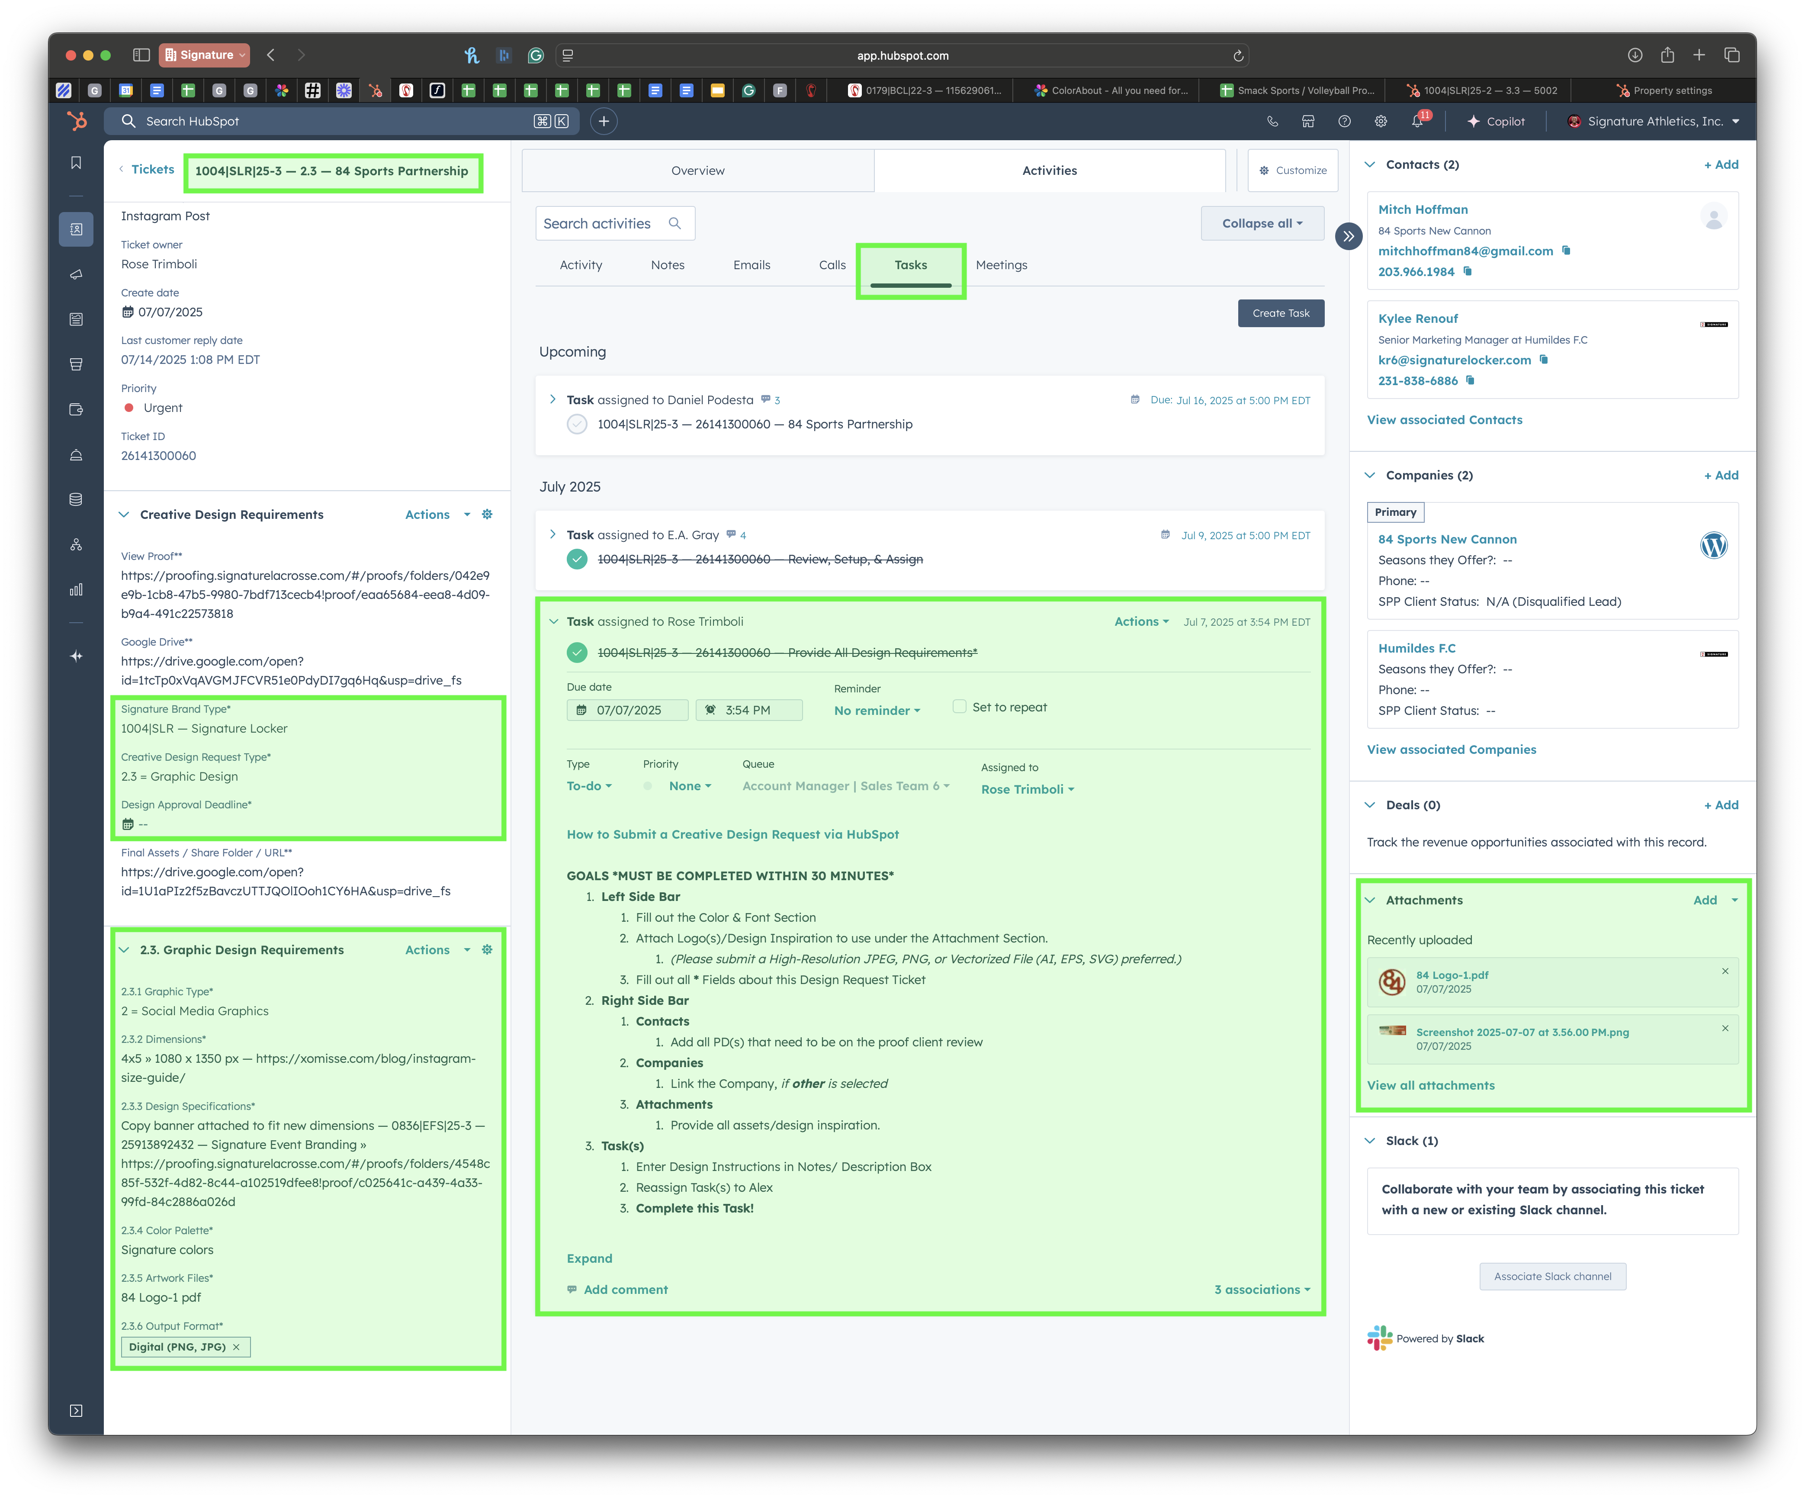Open the No reminder dropdown
This screenshot has width=1805, height=1499.
(877, 711)
